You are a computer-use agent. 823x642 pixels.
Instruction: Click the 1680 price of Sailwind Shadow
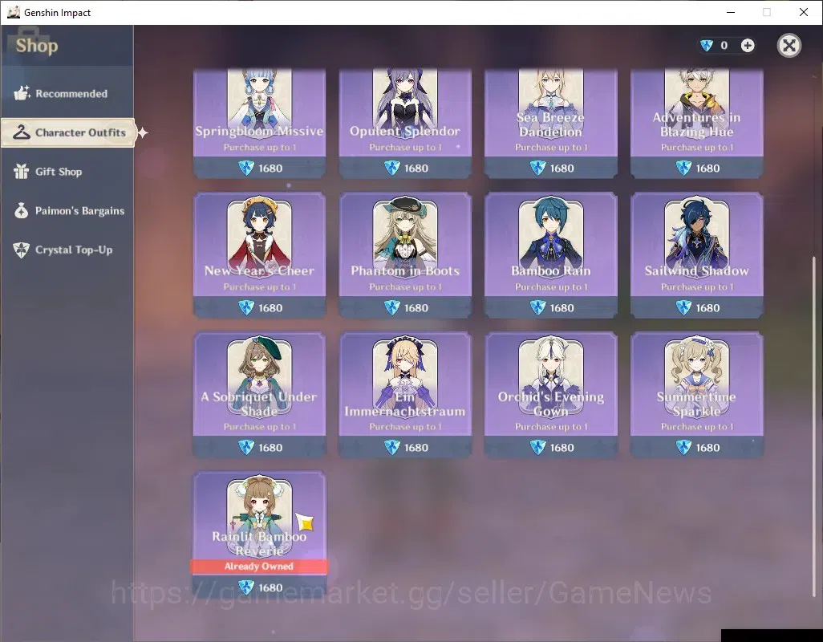708,308
